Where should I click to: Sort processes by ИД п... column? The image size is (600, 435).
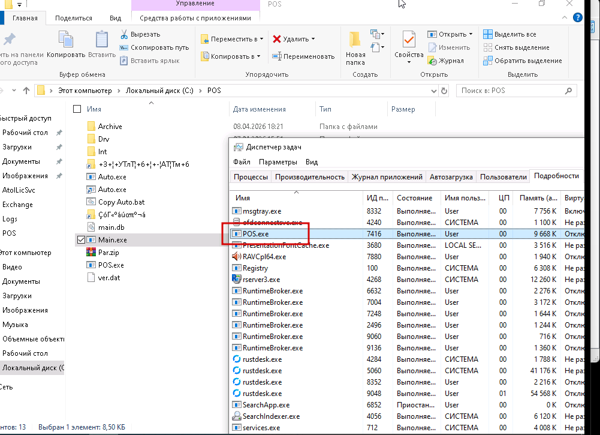point(378,198)
